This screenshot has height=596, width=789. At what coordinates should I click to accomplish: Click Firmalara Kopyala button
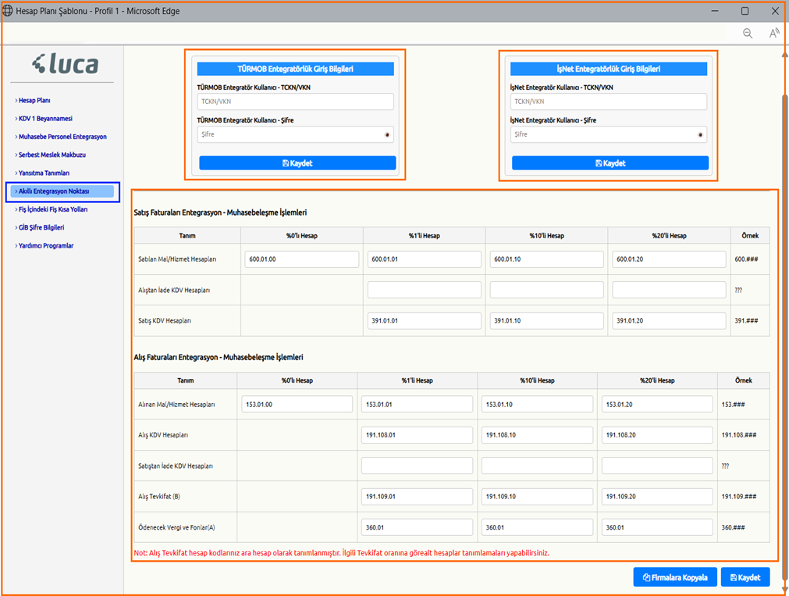tap(675, 577)
